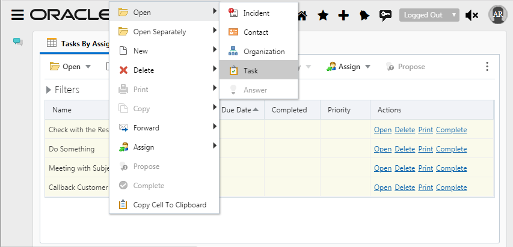The height and width of the screenshot is (247, 513).
Task: Click the Delete link for Do Something task
Action: 405,149
